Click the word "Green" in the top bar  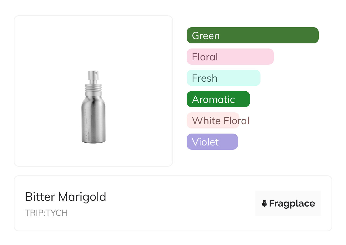206,36
